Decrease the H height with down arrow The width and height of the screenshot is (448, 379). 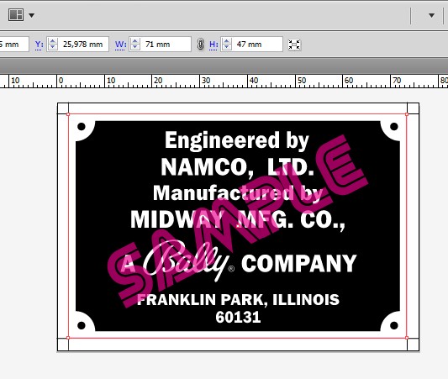(x=227, y=47)
